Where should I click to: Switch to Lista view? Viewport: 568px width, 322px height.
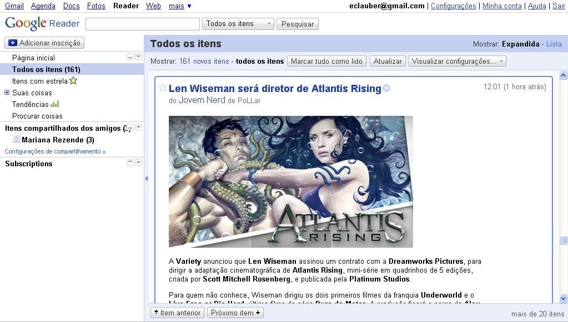point(554,44)
